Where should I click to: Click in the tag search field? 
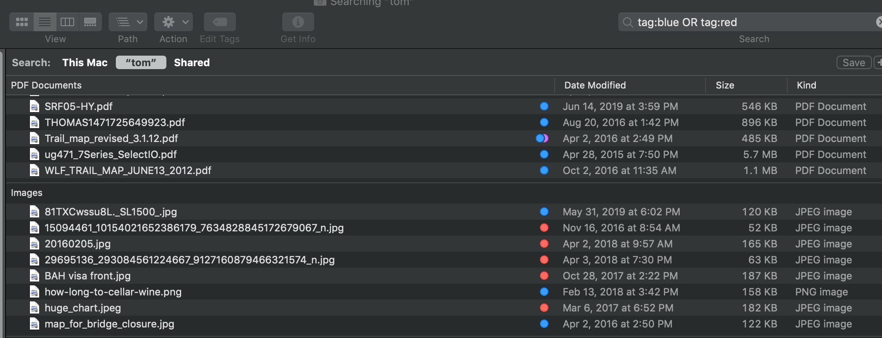click(750, 22)
